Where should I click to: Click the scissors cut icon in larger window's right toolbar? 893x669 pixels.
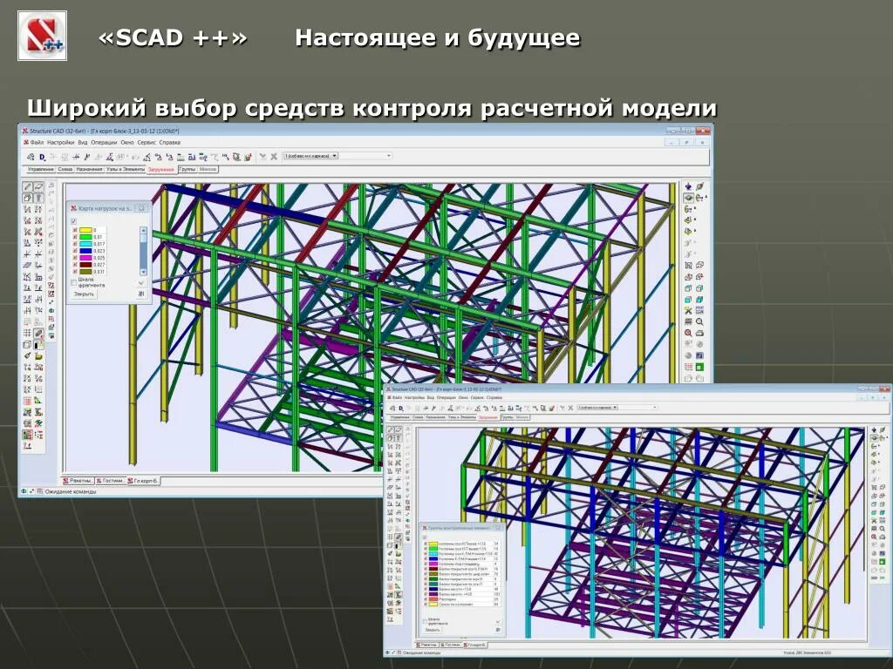pos(689,311)
